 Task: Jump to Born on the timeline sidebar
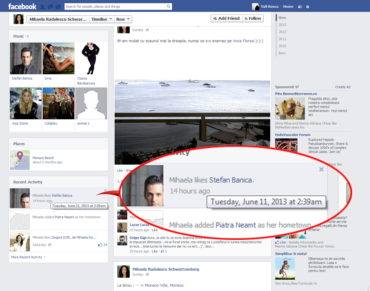(282, 53)
